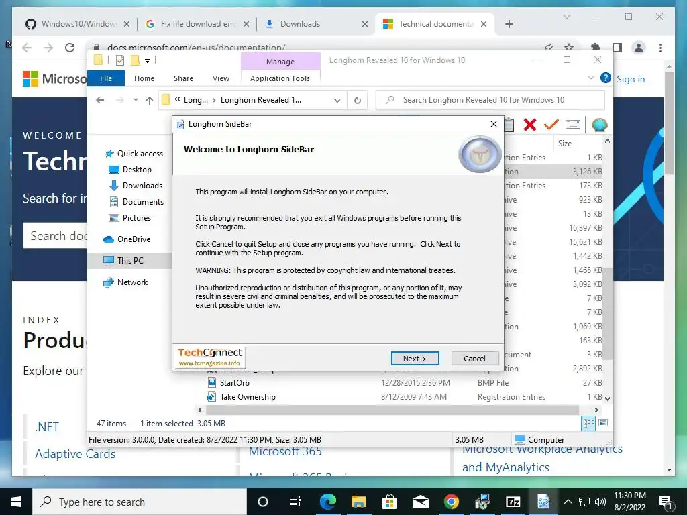Click the Search Longhorn Revealed field

(x=490, y=100)
